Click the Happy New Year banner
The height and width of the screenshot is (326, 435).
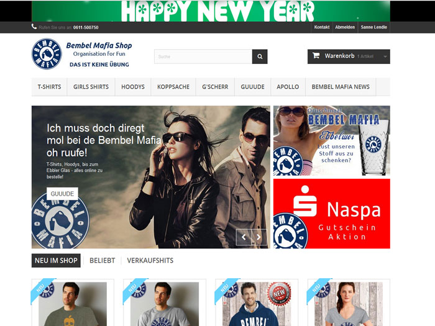point(211,11)
